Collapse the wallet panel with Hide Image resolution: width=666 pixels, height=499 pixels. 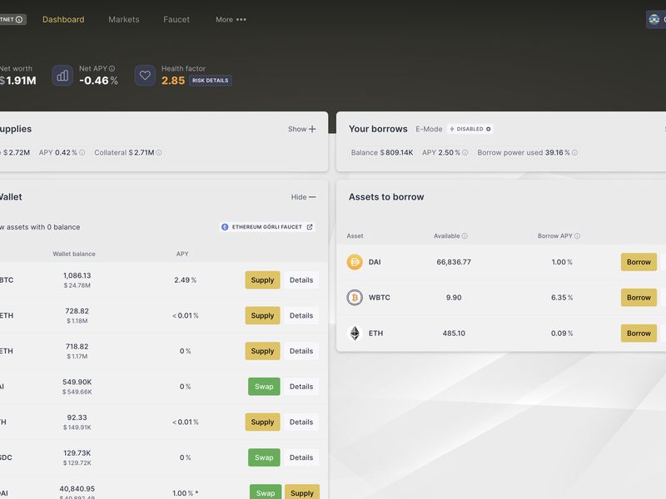point(303,197)
